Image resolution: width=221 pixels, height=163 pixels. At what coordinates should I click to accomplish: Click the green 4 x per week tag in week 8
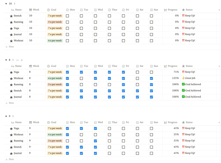point(55,78)
